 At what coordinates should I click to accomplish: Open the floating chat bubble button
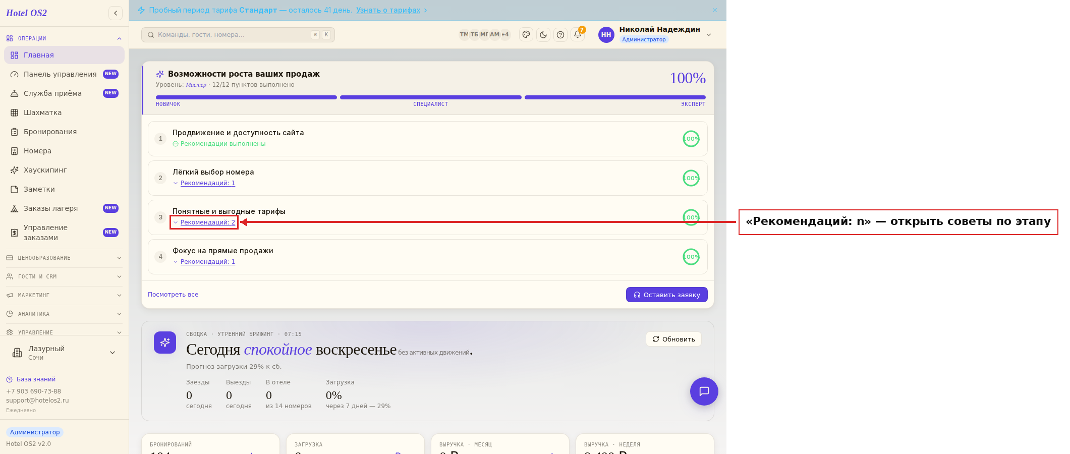click(704, 391)
